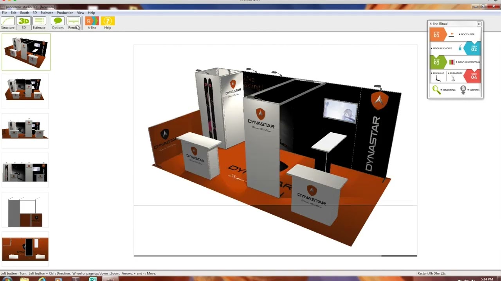
Task: Click the Finishing label
Action: click(x=439, y=73)
